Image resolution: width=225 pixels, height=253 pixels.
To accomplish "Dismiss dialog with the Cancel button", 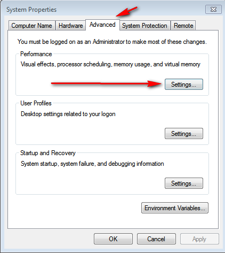I will point(156,239).
